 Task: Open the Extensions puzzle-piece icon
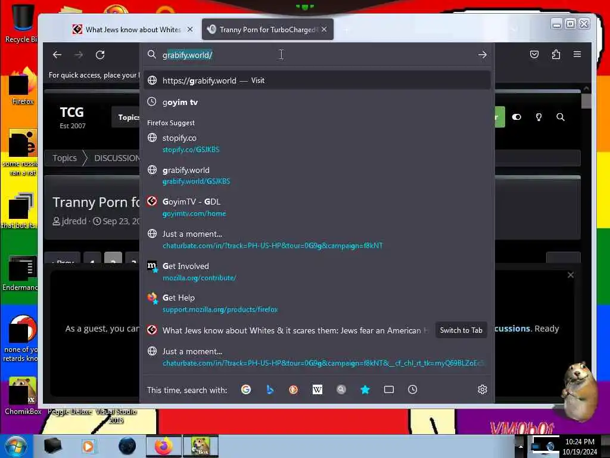pos(556,54)
